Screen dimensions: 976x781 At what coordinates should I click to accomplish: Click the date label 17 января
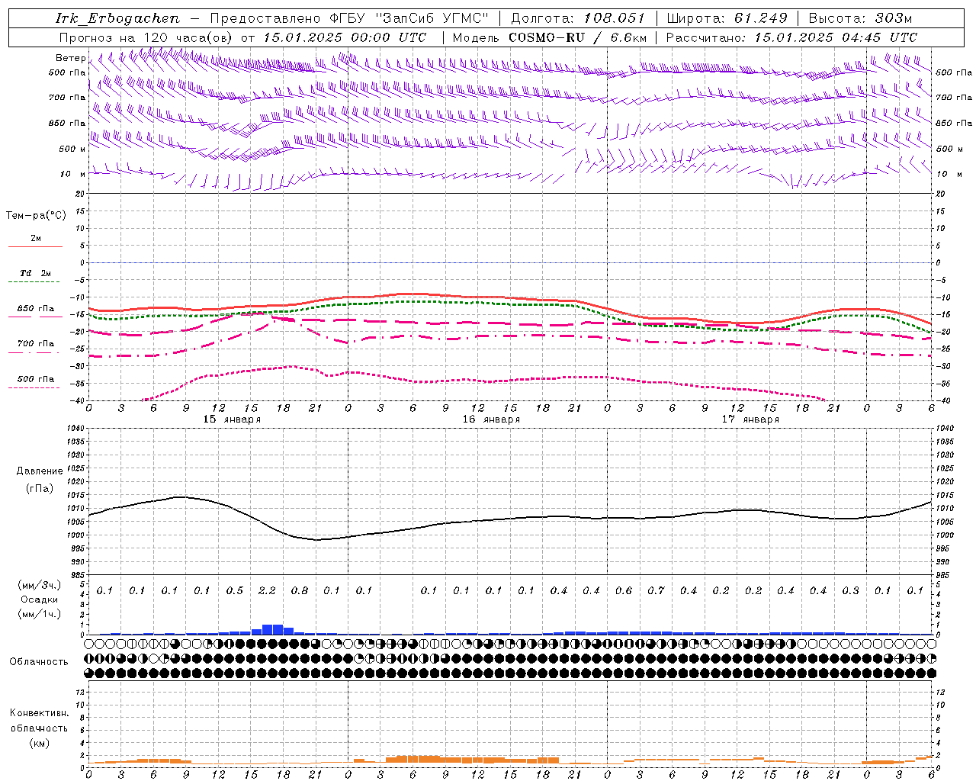pos(750,419)
